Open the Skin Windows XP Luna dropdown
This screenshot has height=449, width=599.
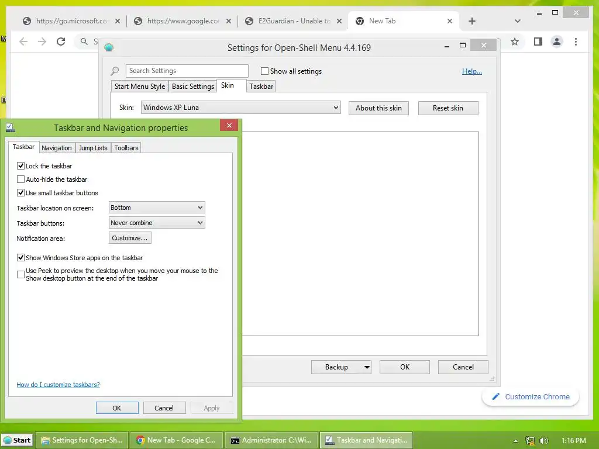240,108
